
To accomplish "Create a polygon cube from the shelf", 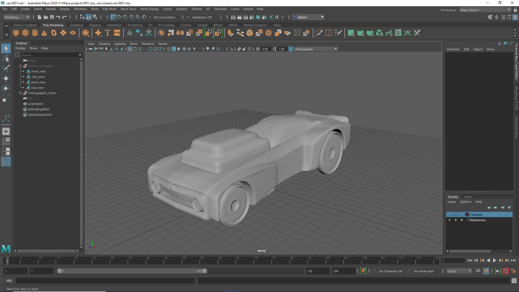I will point(25,33).
